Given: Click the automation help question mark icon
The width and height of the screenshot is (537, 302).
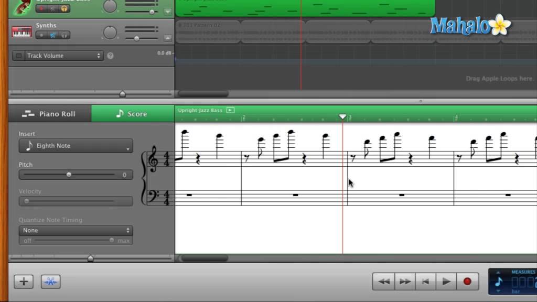Looking at the screenshot, I should pos(110,56).
